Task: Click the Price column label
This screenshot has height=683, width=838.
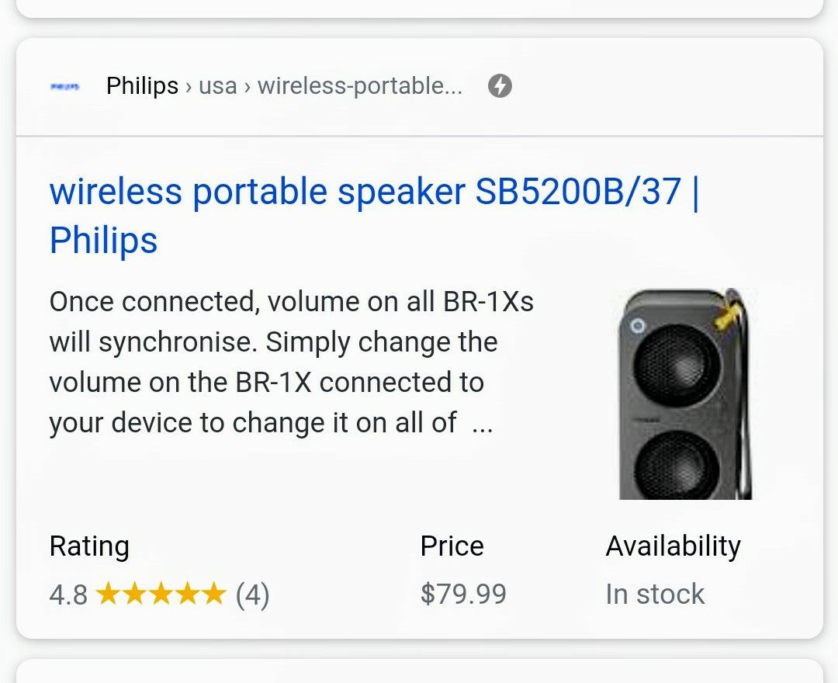Action: tap(451, 546)
